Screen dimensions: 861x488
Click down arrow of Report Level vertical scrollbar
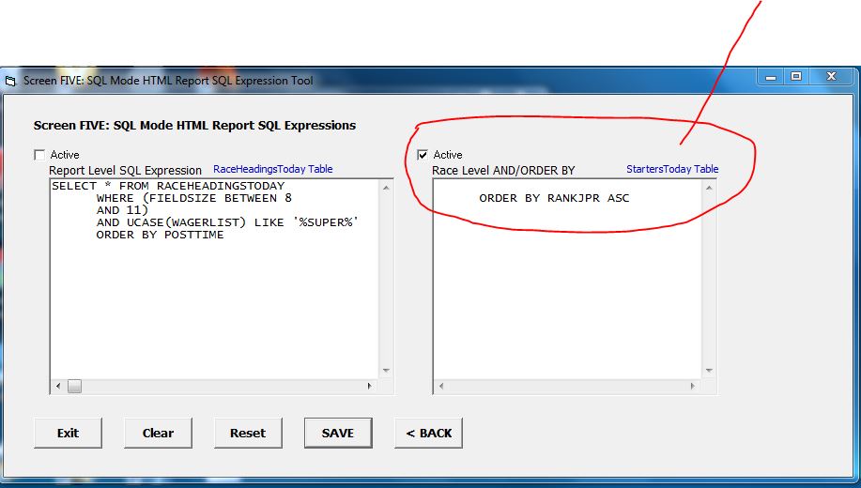(386, 371)
